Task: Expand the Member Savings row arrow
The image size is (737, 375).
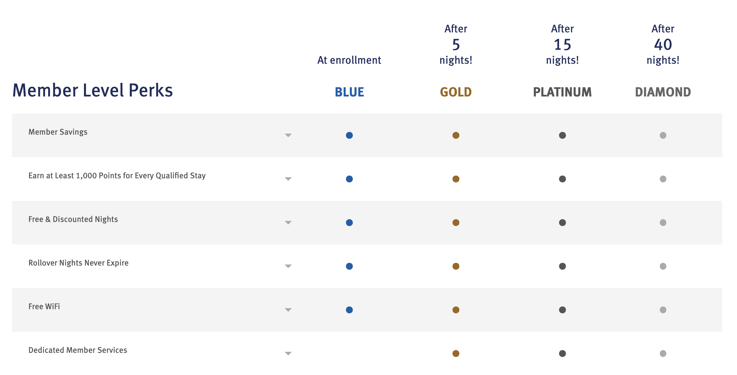Action: pyautogui.click(x=288, y=135)
